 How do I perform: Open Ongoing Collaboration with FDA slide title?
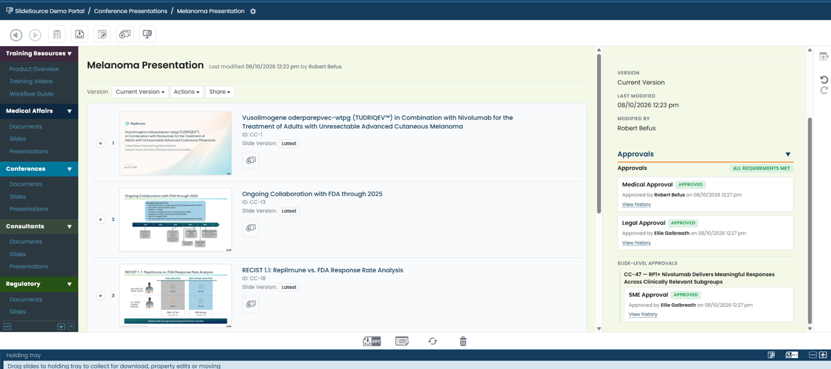click(x=312, y=194)
